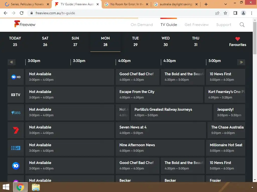Open File Explorer from the taskbar
This screenshot has height=192, width=257.
pyautogui.click(x=36, y=187)
